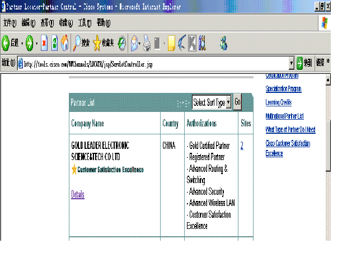Click the K-shaped toolbar icon
This screenshot has height=267, width=347.
pos(192,43)
